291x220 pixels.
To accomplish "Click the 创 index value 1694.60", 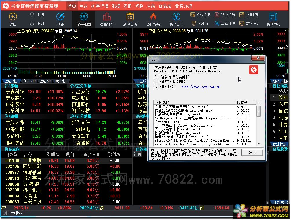I will tap(222, 208).
